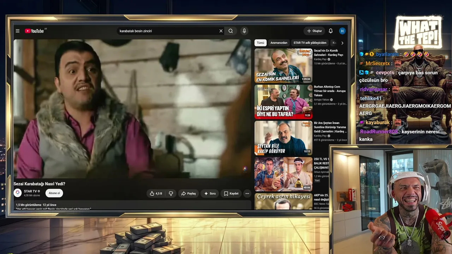This screenshot has width=452, height=254.
Task: Open the STAR TV channel avatar
Action: pyautogui.click(x=18, y=193)
